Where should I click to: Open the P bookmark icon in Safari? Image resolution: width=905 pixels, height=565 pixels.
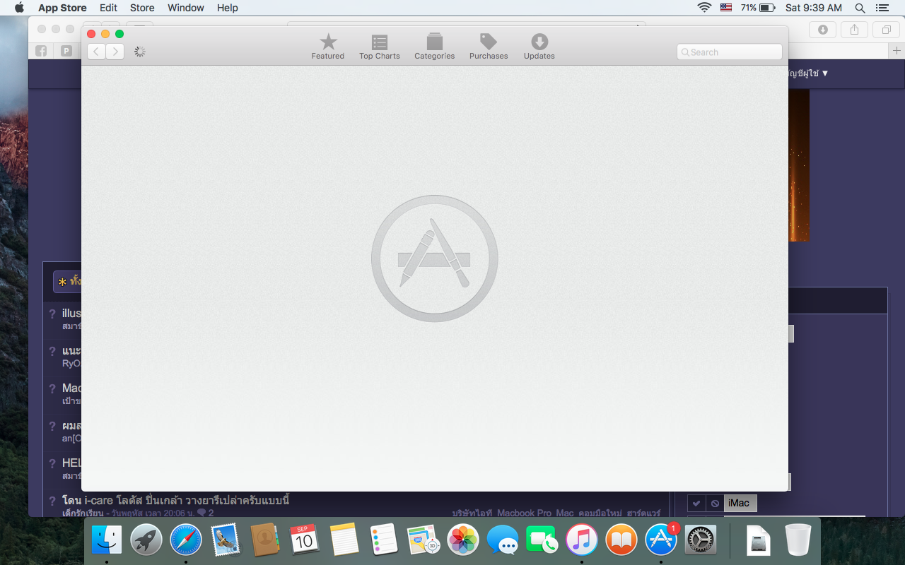(66, 51)
